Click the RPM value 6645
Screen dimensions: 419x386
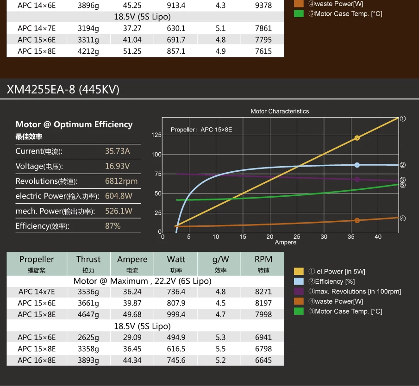tap(263, 360)
